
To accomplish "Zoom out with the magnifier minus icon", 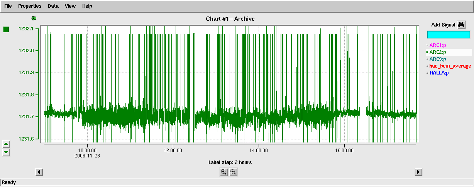I will [233, 172].
